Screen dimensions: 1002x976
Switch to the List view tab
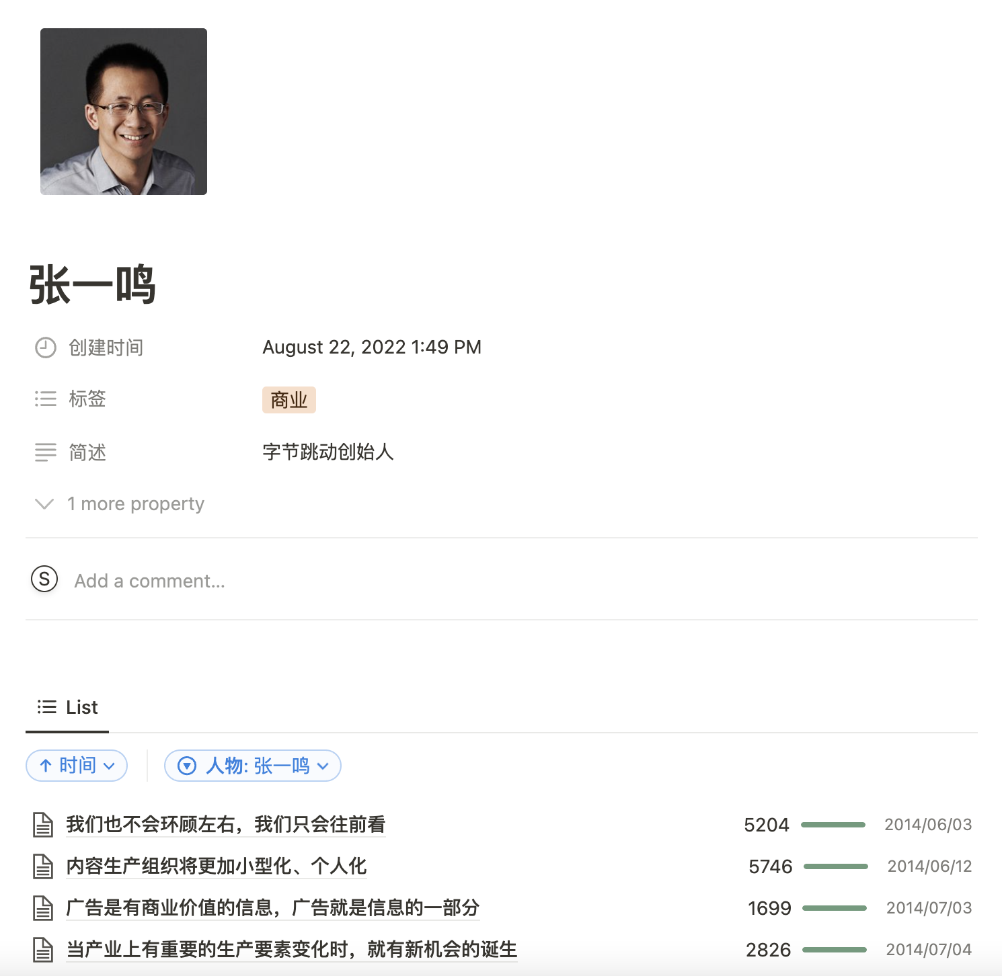(x=67, y=707)
